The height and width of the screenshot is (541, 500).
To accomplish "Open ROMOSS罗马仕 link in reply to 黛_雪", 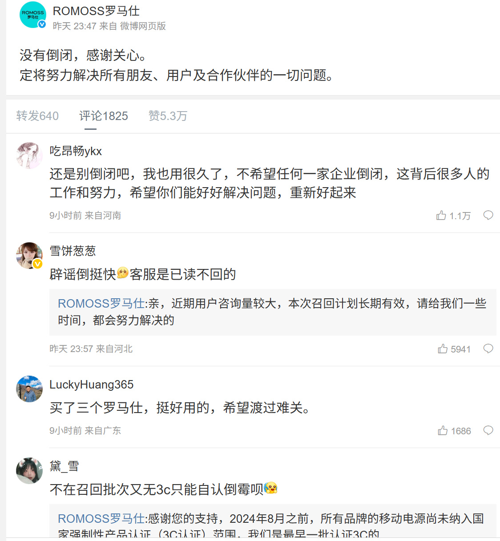I will 101,519.
